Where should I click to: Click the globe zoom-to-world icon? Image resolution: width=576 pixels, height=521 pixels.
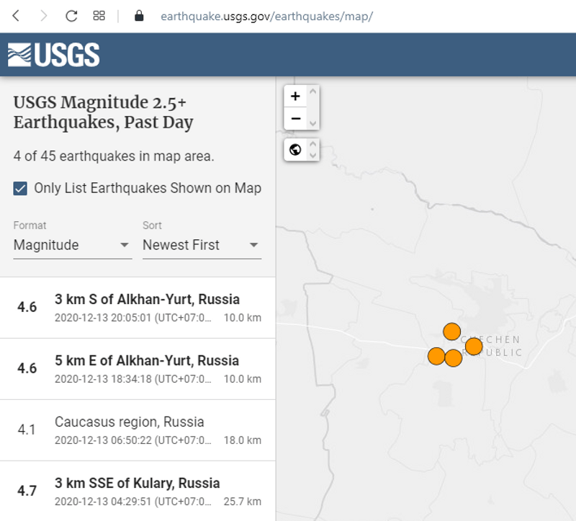pos(295,150)
